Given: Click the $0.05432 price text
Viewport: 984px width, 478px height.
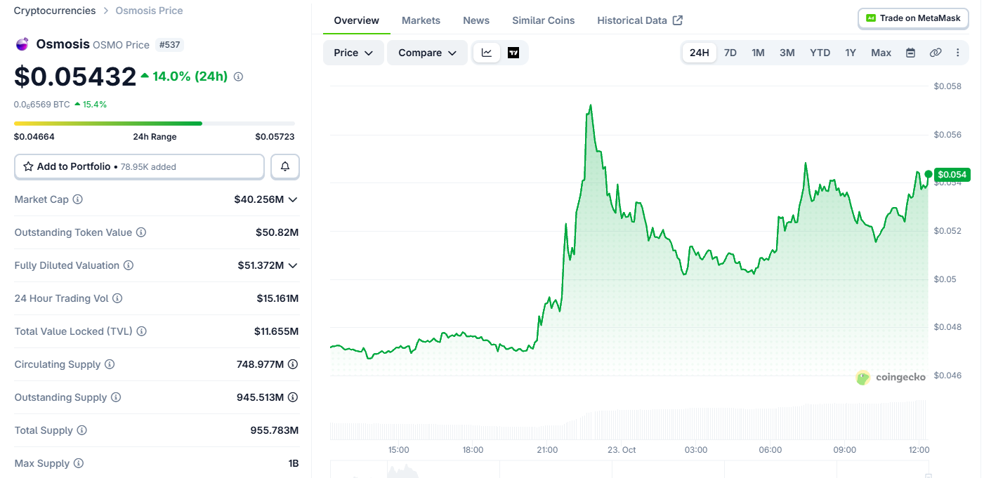Looking at the screenshot, I should click(75, 77).
